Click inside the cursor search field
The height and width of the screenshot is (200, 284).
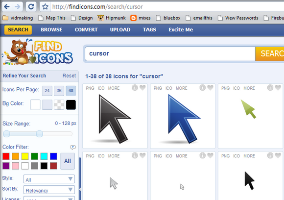(x=170, y=54)
